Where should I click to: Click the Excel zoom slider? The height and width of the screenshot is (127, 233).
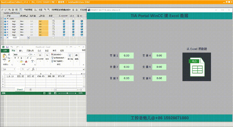[x=67, y=93]
